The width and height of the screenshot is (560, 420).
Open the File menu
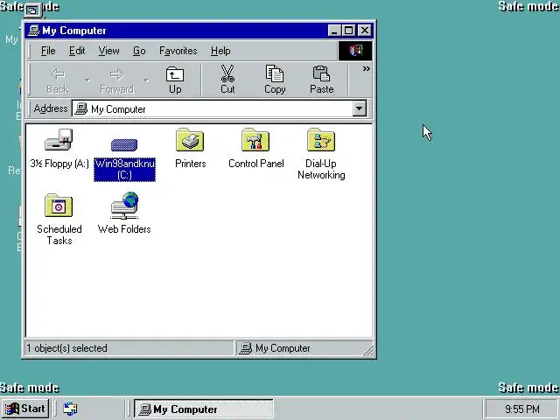[x=48, y=51]
